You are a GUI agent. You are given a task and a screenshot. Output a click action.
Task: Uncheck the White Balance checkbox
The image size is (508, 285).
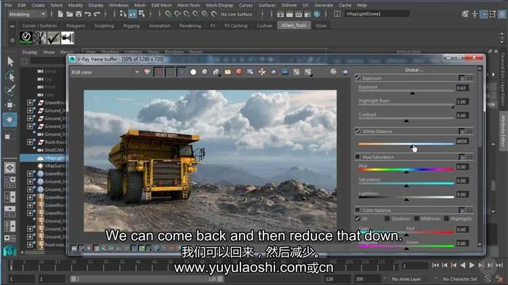[x=358, y=131]
